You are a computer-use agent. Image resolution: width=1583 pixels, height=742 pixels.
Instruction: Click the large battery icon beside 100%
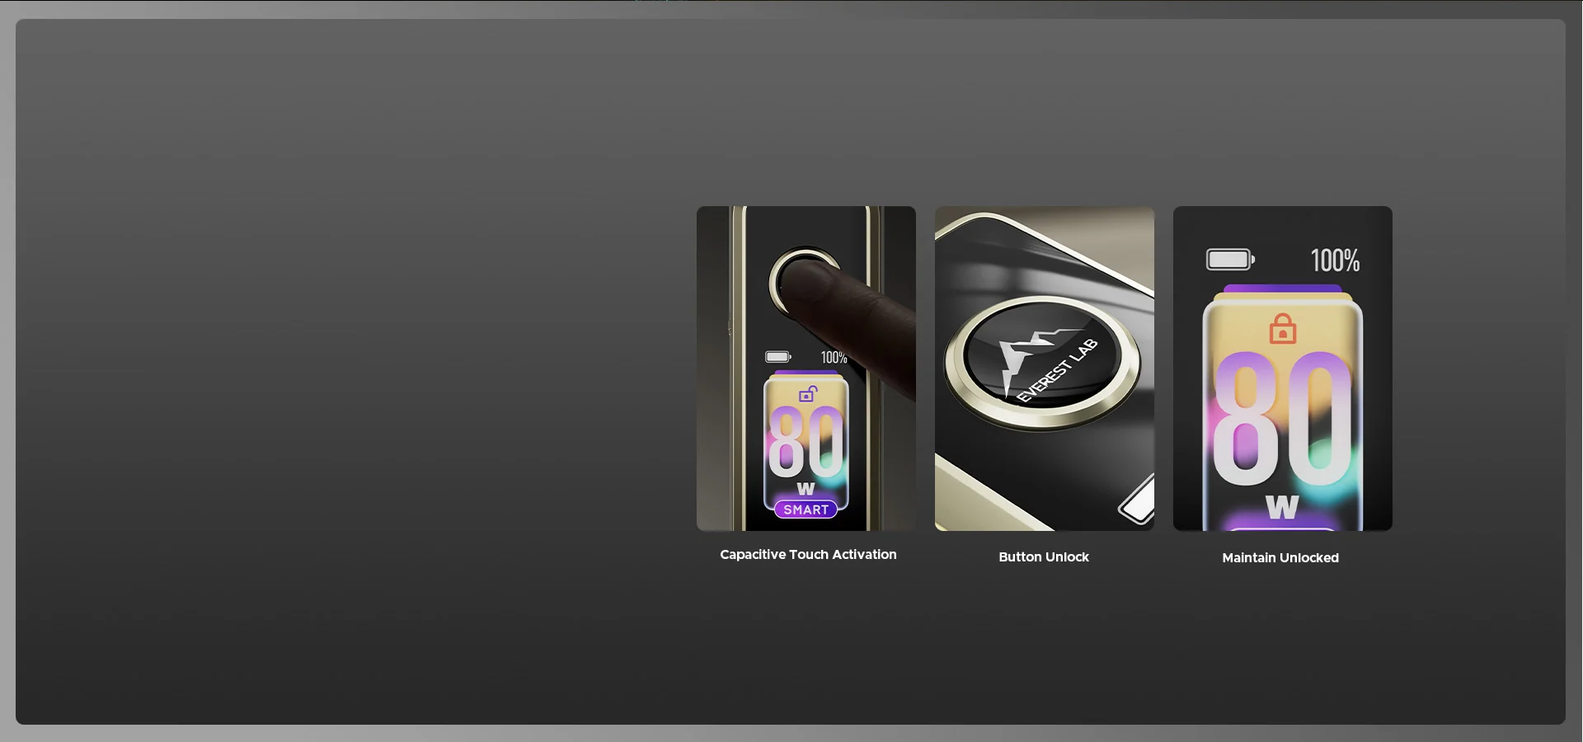[x=1229, y=261]
